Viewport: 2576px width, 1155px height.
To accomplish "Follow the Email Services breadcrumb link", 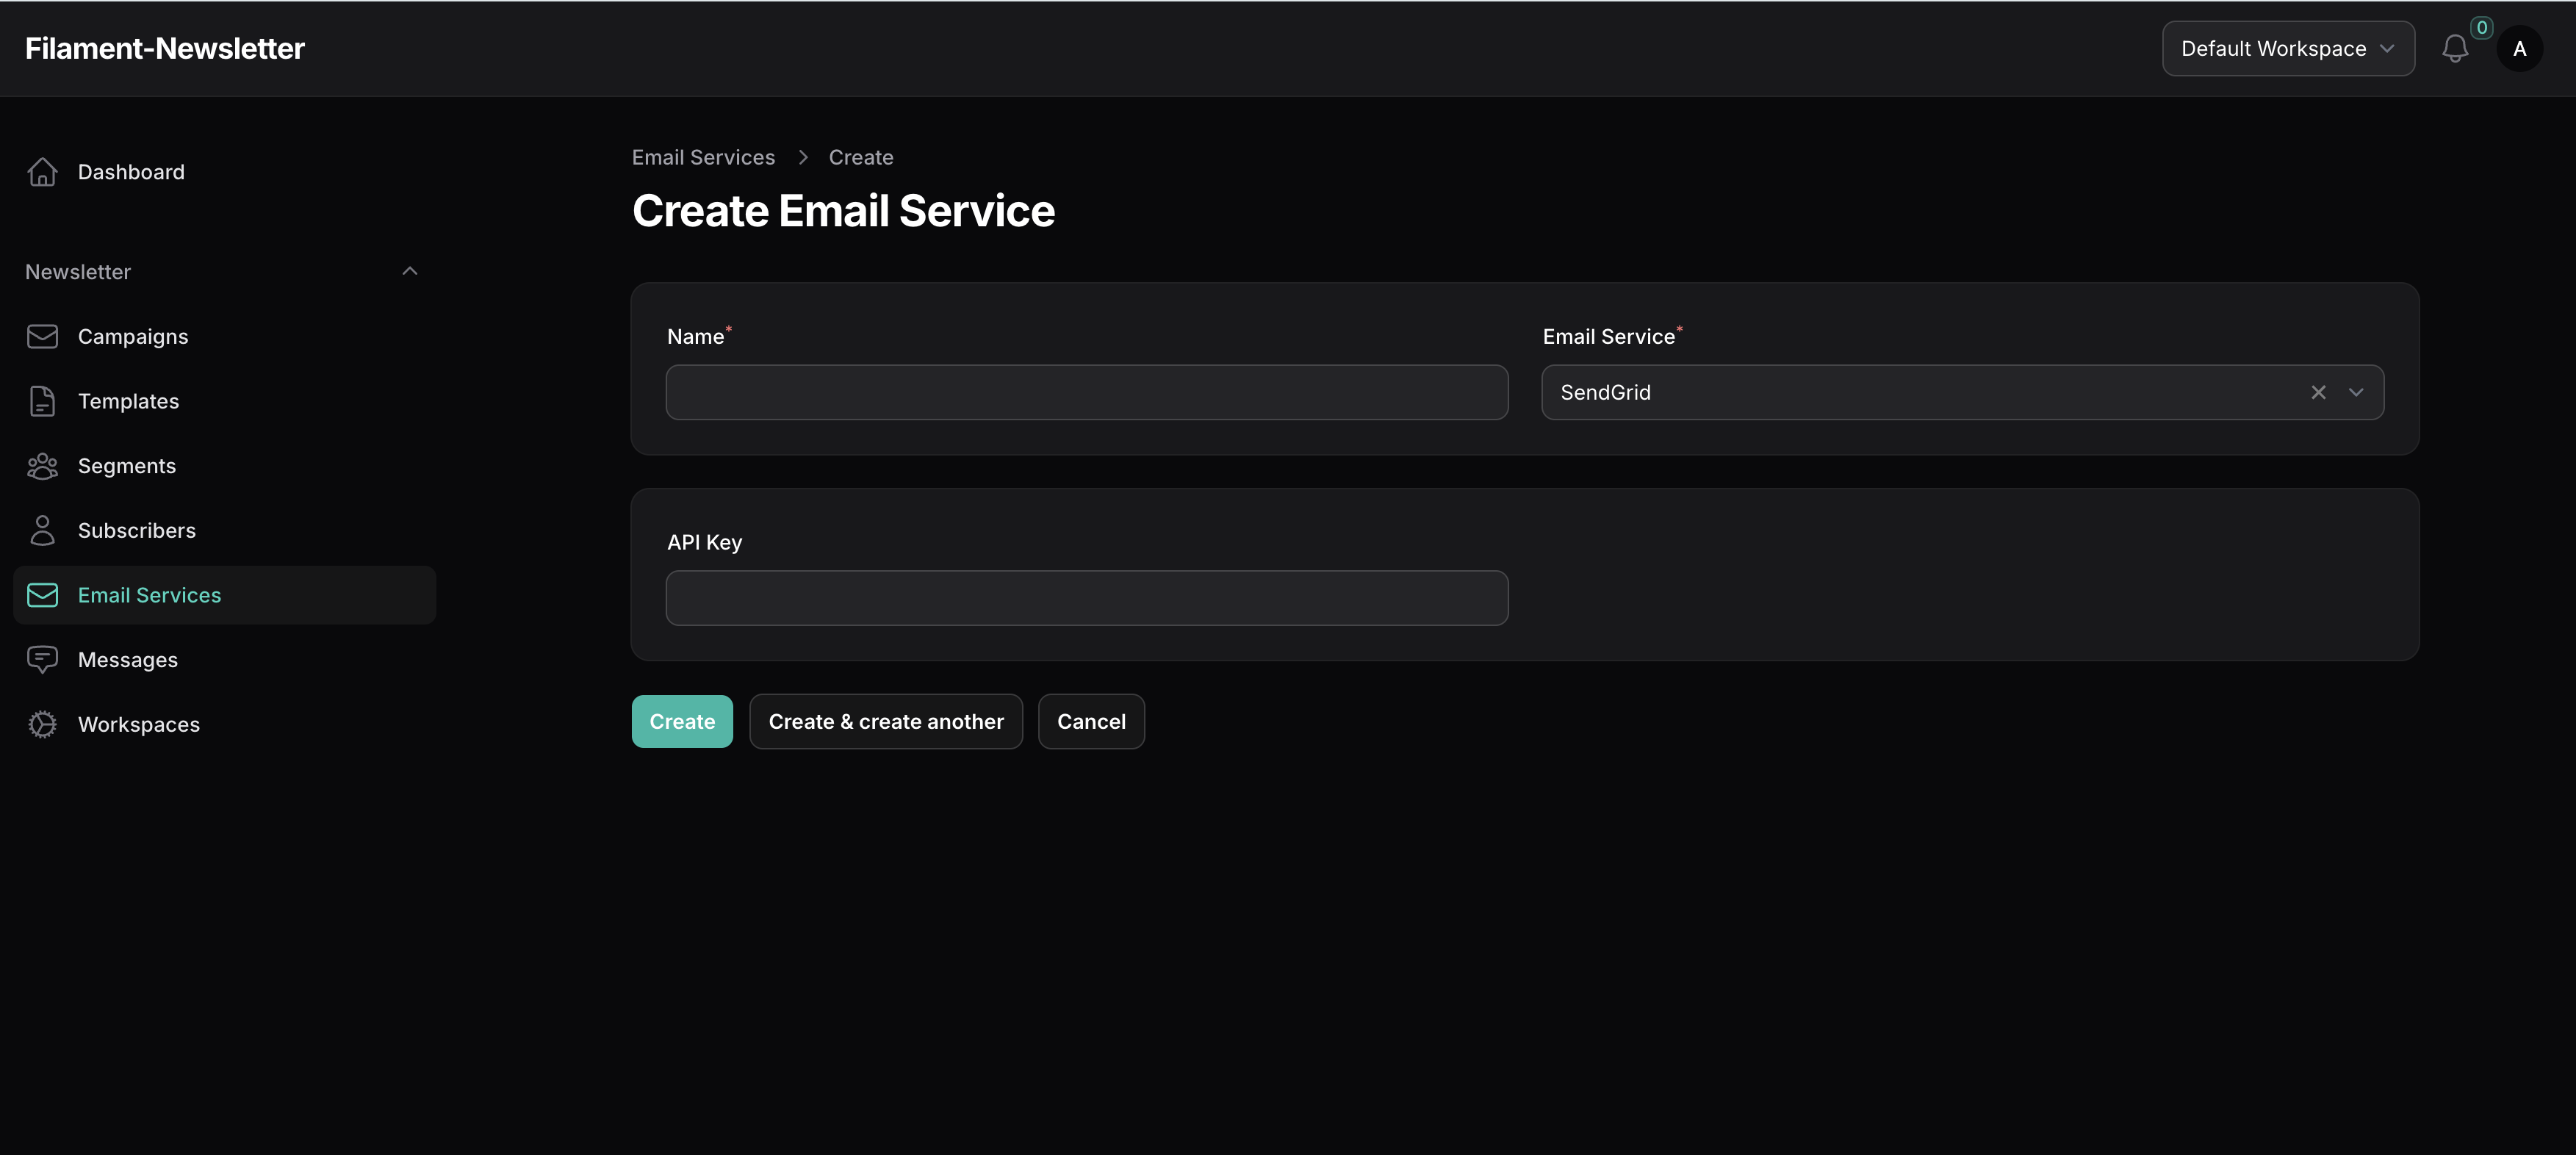I will pos(703,157).
